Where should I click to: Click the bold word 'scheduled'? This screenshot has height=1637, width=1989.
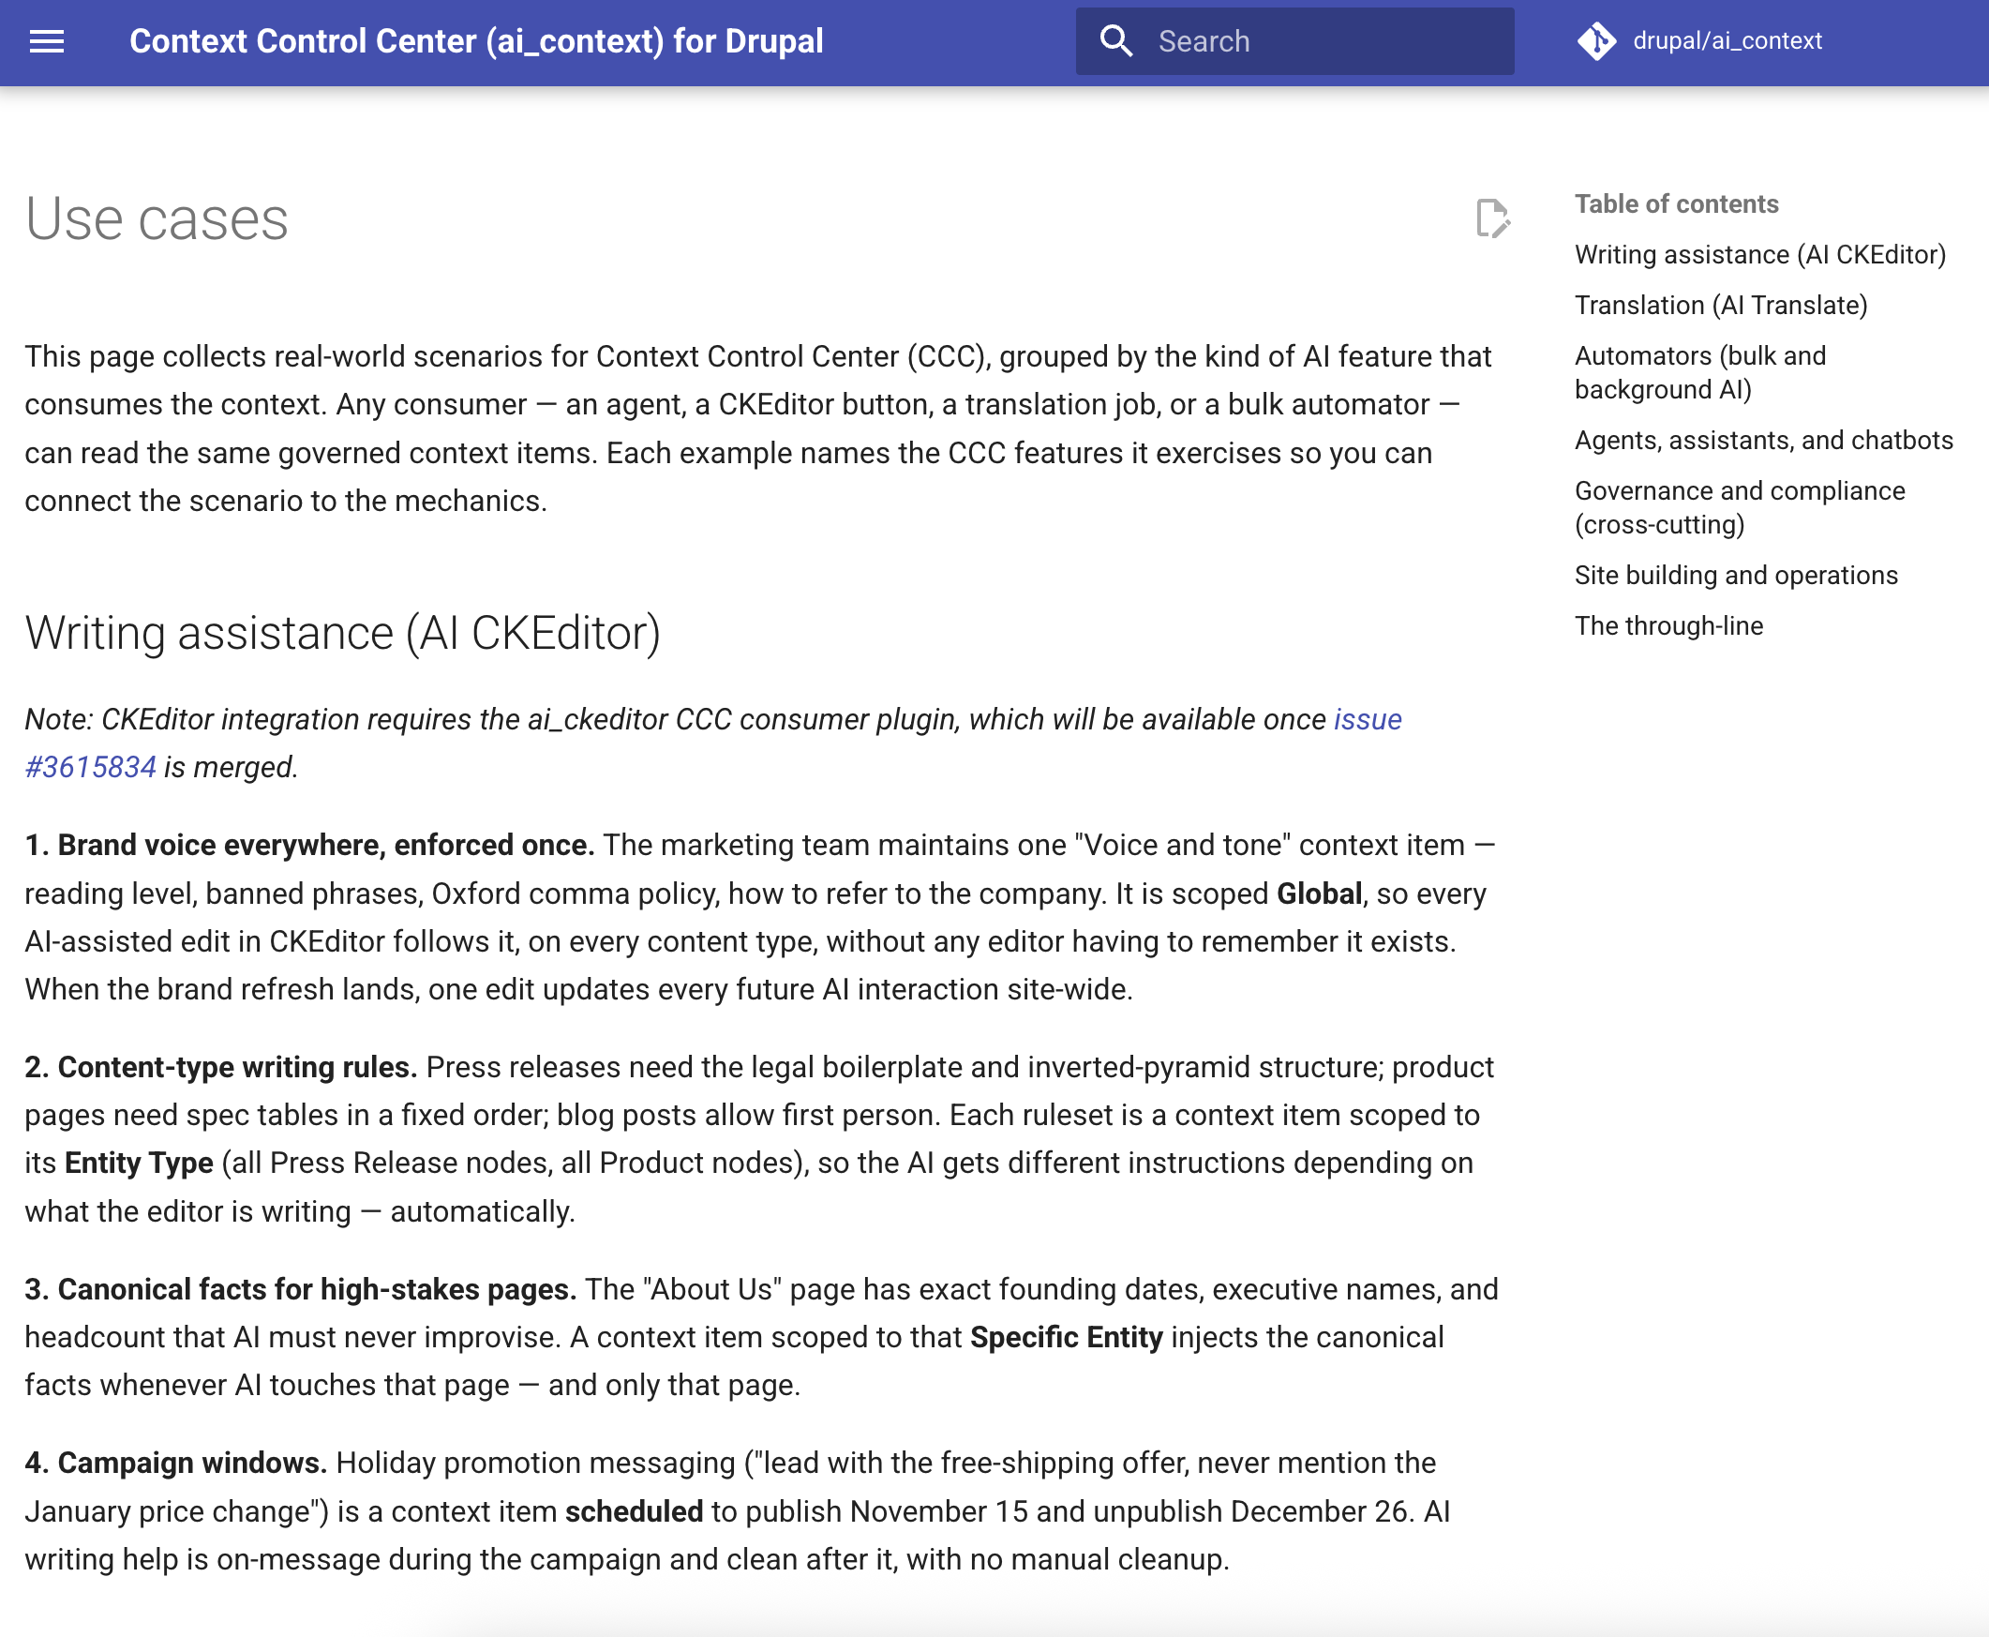tap(634, 1511)
